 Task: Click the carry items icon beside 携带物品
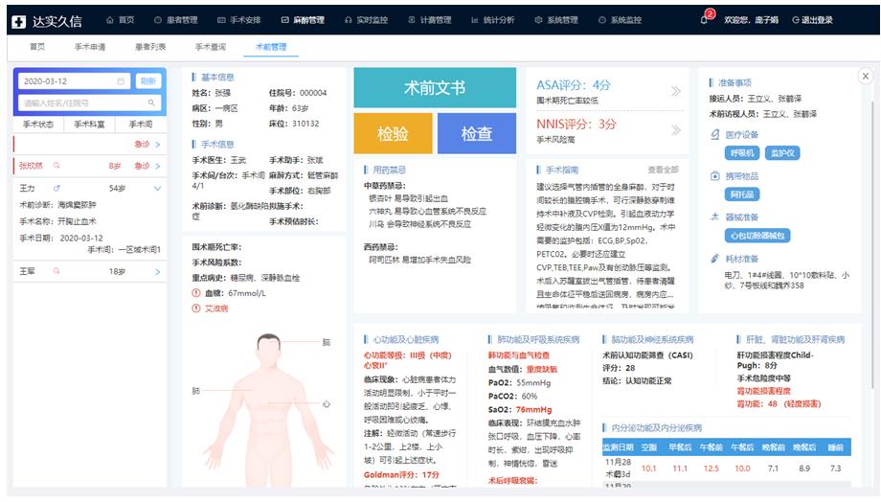(x=714, y=176)
